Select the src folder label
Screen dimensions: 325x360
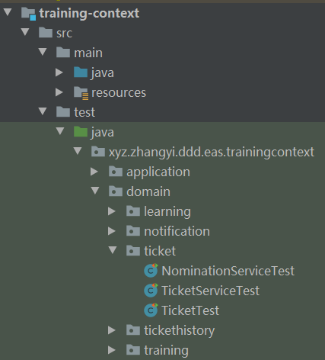tap(64, 34)
